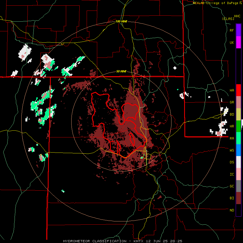The image size is (243, 243).
Task: Click the GC legend label
Action: 232,186
